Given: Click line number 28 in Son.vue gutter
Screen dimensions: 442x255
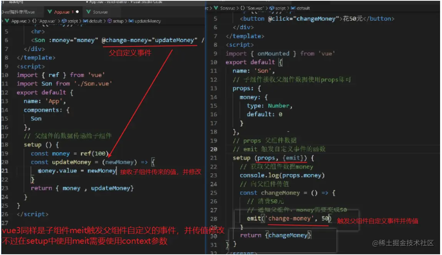Looking at the screenshot, I should pyautogui.click(x=214, y=219).
